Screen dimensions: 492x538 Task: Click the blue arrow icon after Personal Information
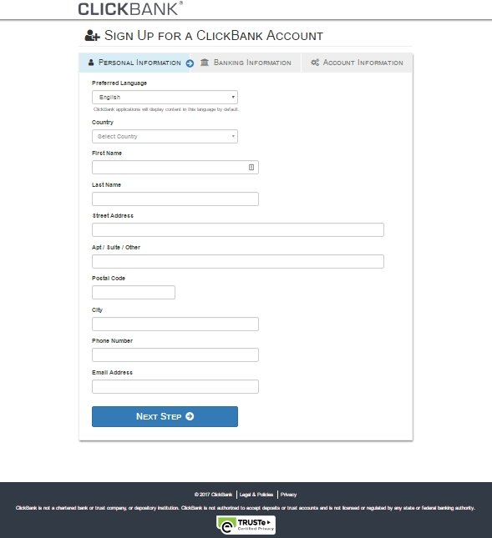point(190,63)
